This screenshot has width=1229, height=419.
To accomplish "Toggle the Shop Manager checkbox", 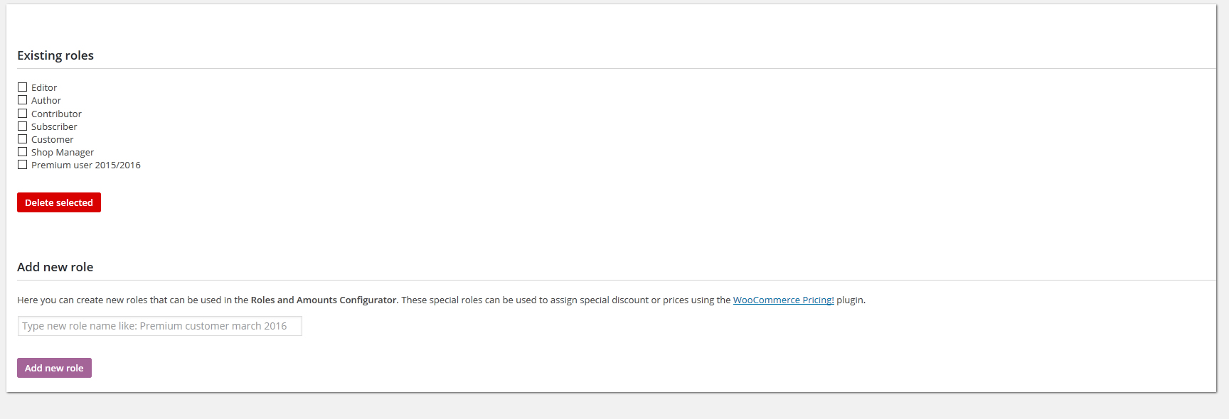I will 22,152.
